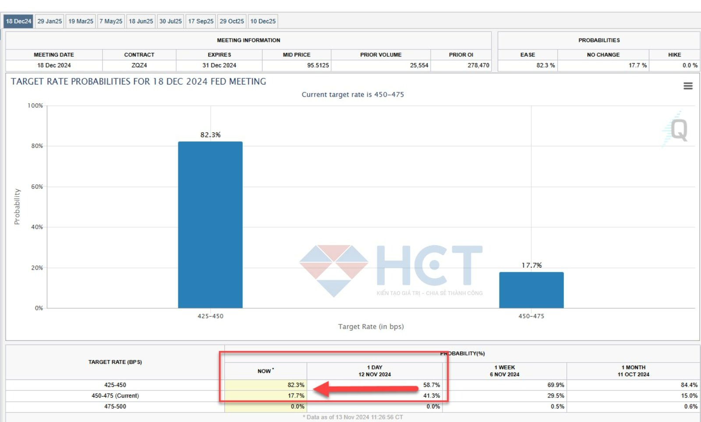Switch to the 29 Jan25 meeting tab
The image size is (701, 422).
pos(50,21)
